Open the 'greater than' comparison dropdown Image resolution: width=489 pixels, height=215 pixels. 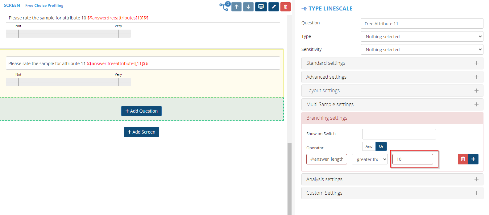coord(370,159)
